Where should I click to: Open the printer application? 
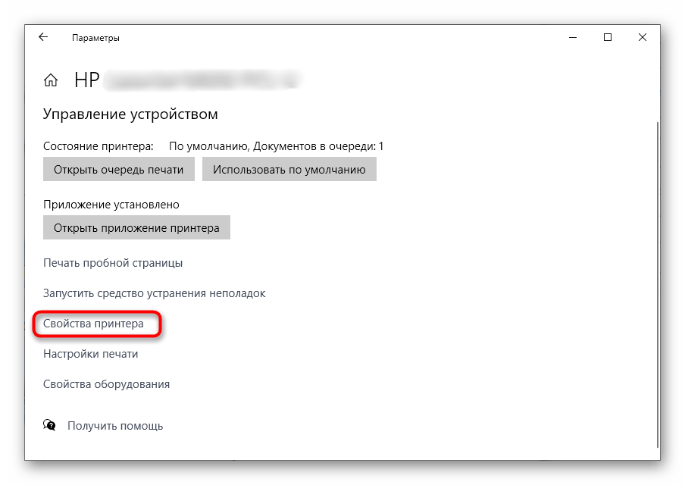pyautogui.click(x=136, y=227)
